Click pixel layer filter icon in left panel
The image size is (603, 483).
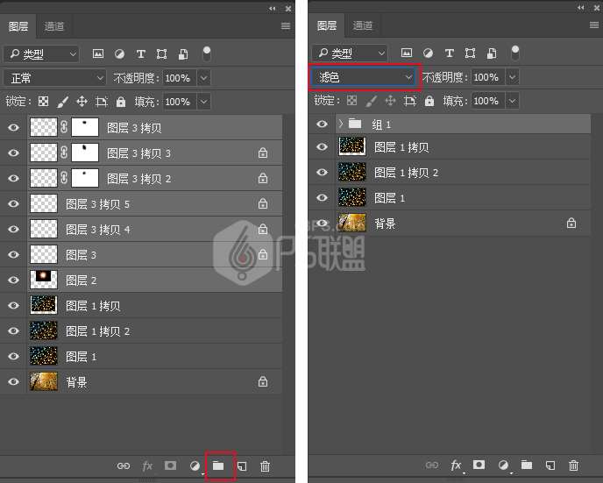[98, 53]
